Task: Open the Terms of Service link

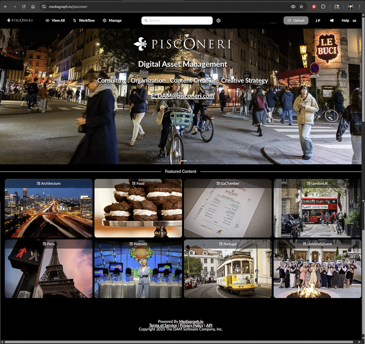Action: click(163, 325)
